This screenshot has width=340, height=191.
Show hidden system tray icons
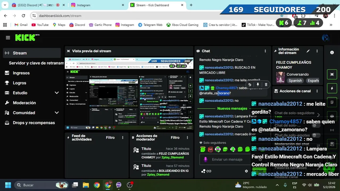[277, 185]
